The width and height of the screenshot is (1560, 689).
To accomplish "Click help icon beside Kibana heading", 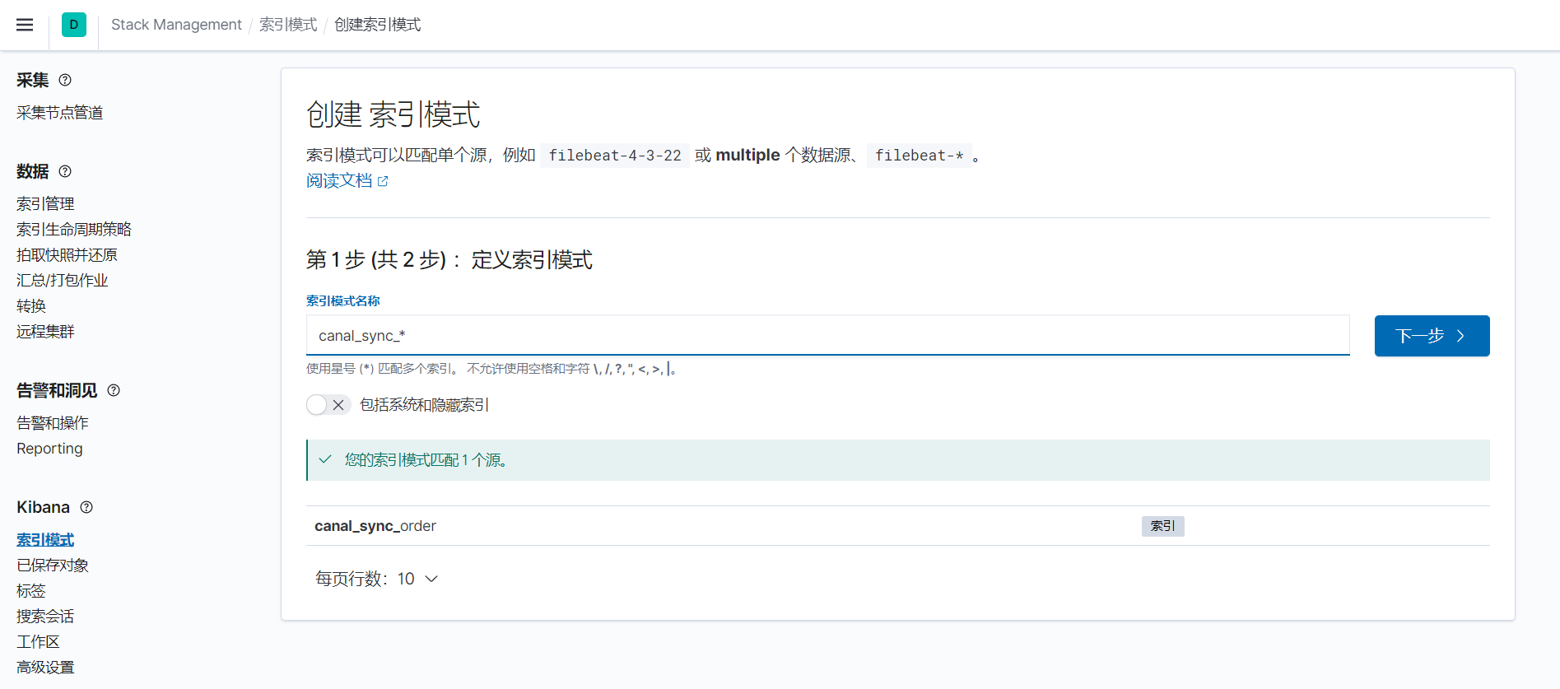I will 86,507.
